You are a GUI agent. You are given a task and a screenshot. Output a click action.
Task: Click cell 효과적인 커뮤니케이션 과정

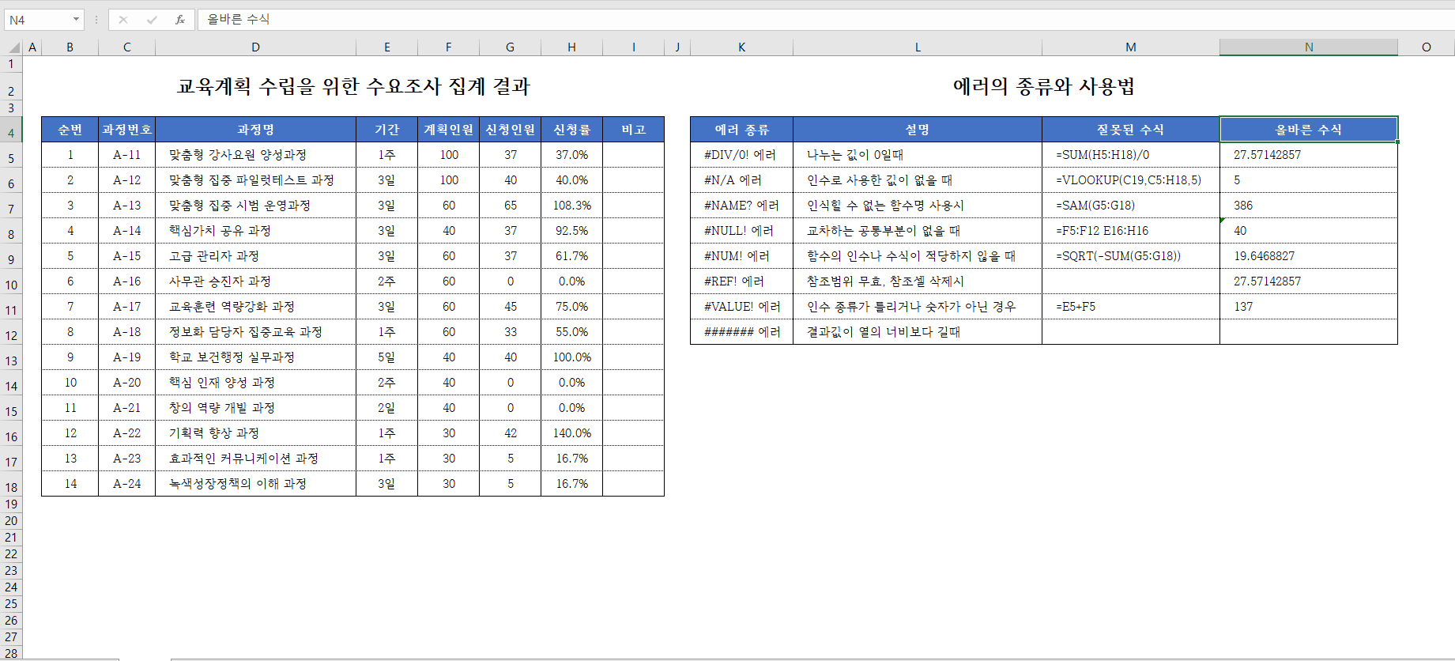[255, 459]
